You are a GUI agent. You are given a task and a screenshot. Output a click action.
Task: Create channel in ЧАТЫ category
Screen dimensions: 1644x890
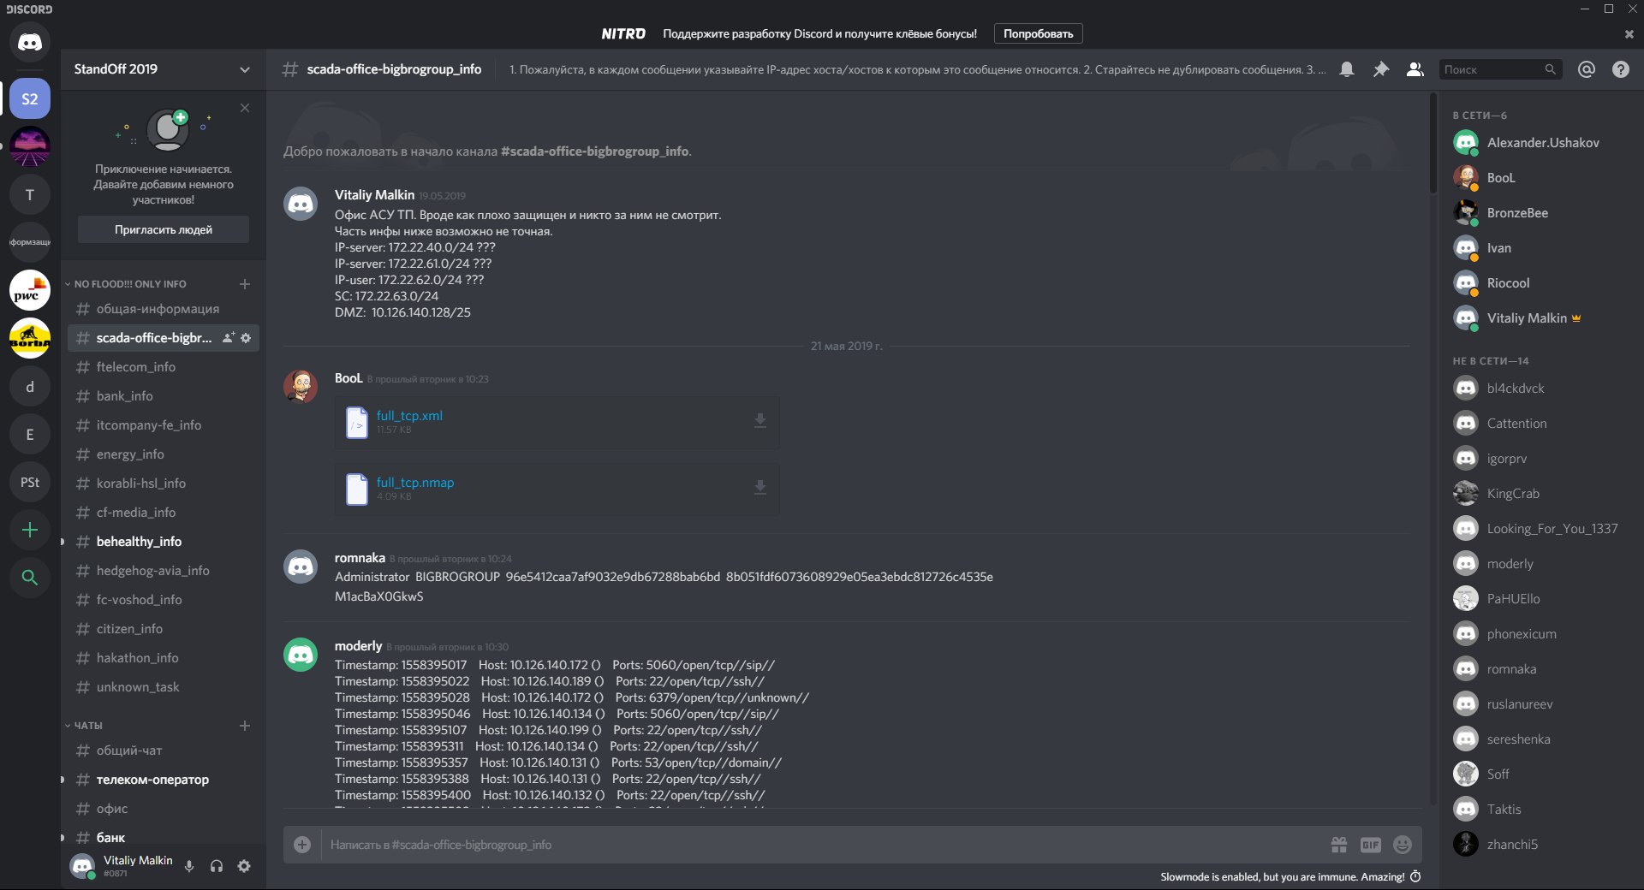pos(245,726)
